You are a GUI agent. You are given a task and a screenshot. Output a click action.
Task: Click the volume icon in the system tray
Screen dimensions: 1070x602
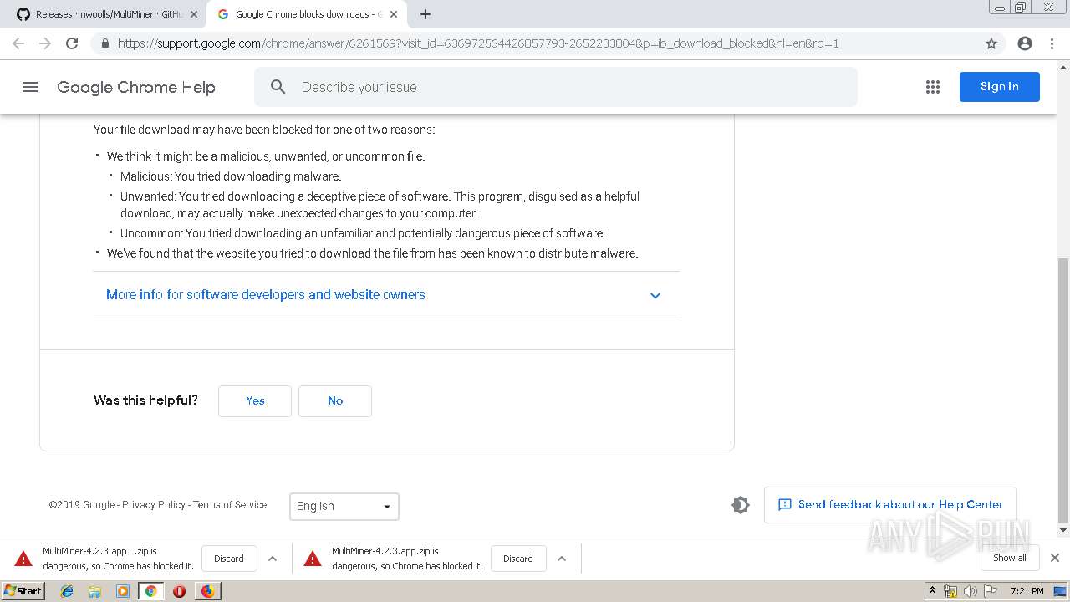(970, 591)
